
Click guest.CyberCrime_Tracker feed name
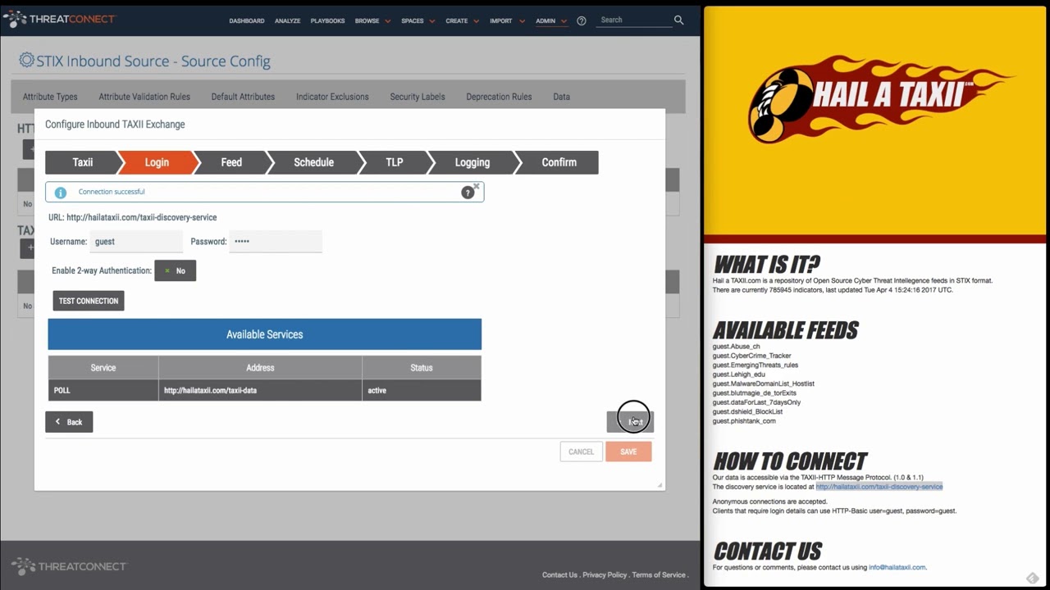click(x=751, y=356)
